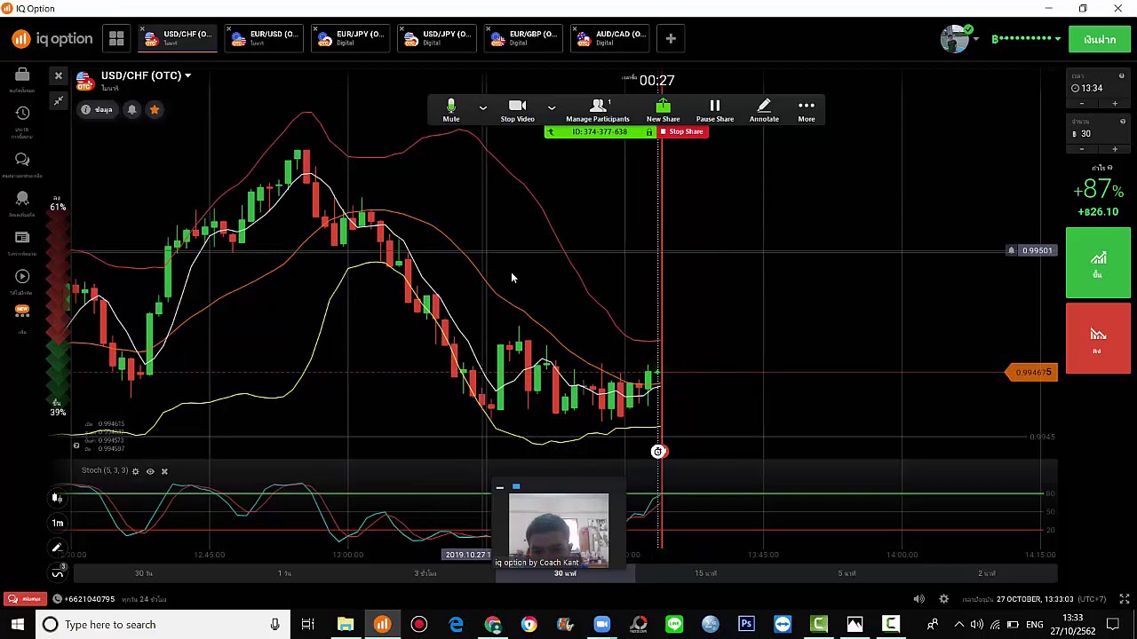Open the asset info button with i icon

point(98,110)
